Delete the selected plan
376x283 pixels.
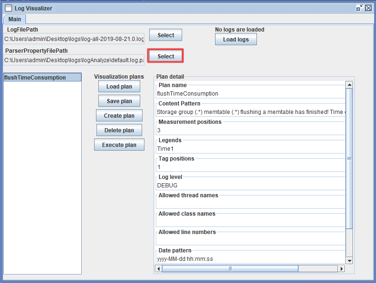tap(119, 130)
